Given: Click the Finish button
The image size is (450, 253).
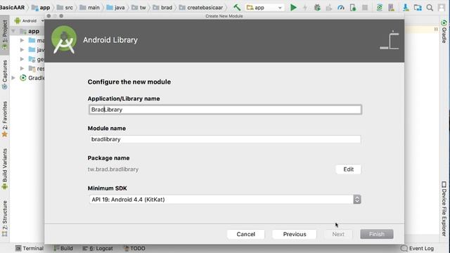Looking at the screenshot, I should click(x=377, y=234).
